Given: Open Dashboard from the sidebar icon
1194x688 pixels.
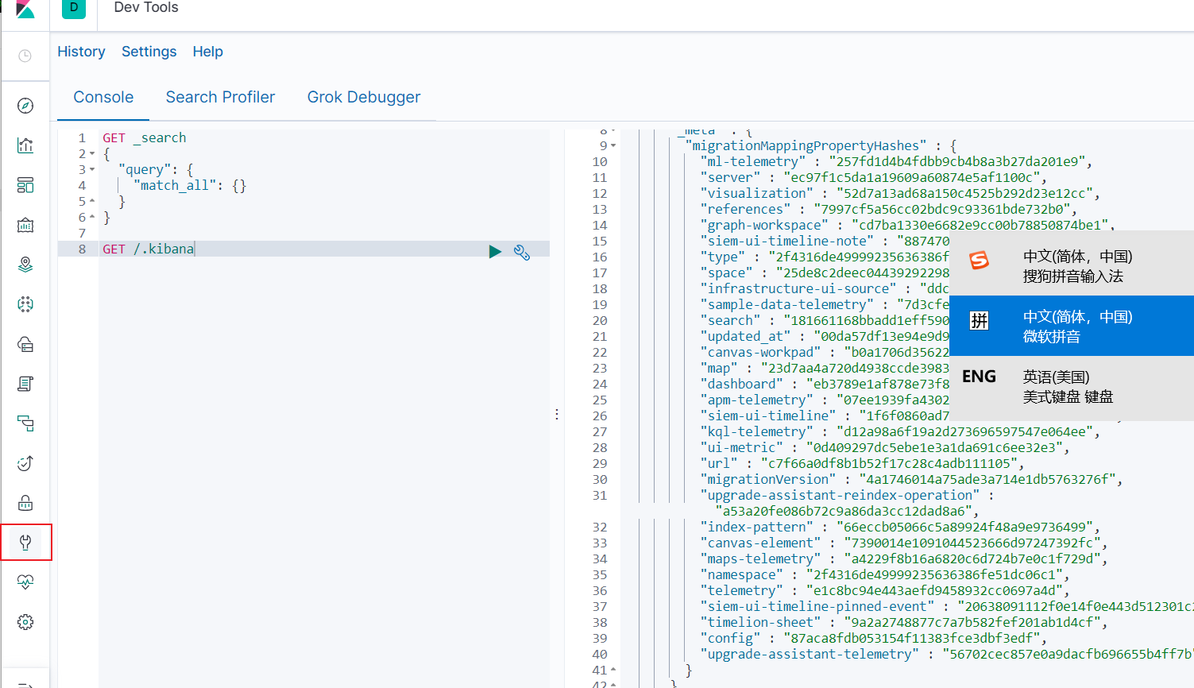Looking at the screenshot, I should click(25, 185).
